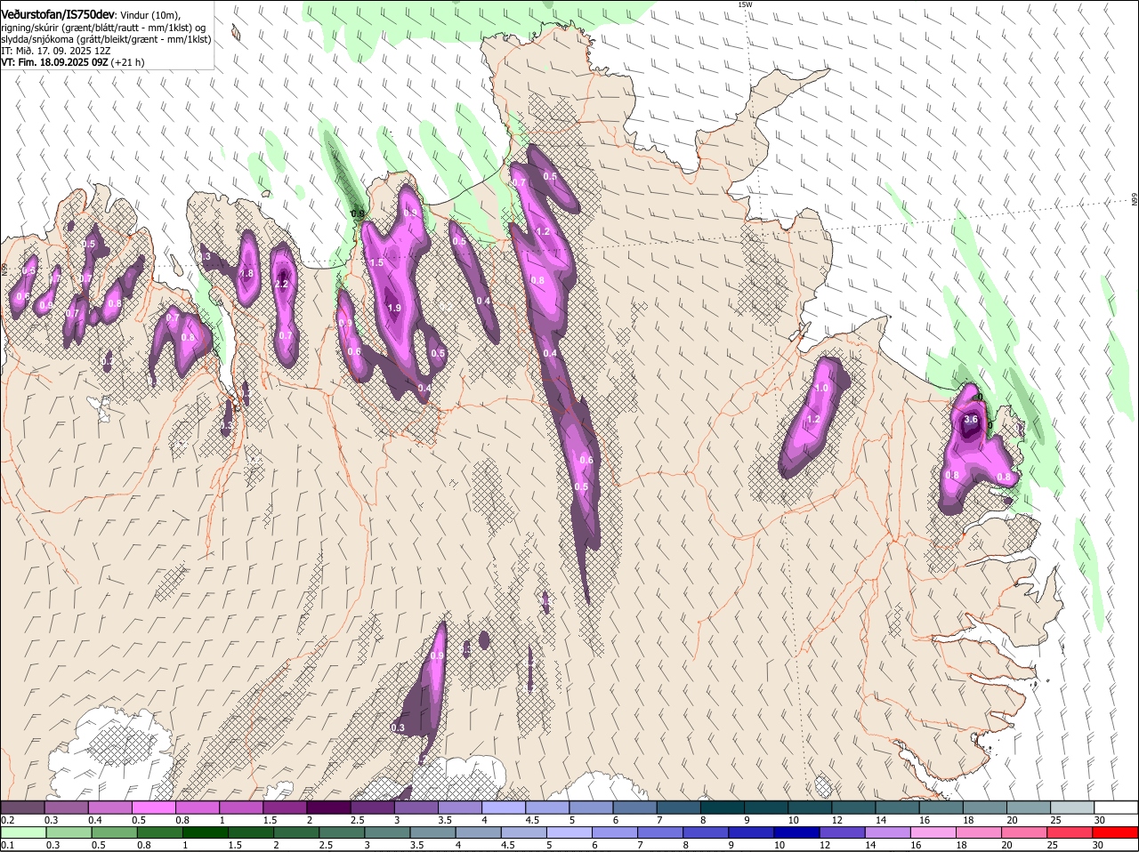Click the '0.2' label under the snow legend
The image size is (1139, 852).
pyautogui.click(x=7, y=820)
